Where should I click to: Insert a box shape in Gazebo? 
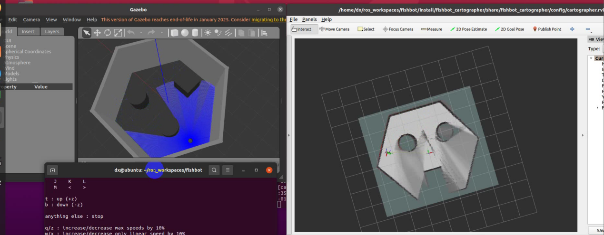[174, 33]
